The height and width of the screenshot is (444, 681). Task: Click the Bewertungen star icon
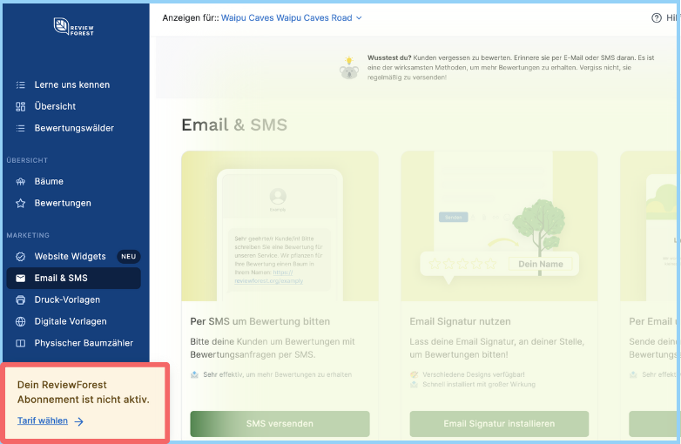point(21,204)
